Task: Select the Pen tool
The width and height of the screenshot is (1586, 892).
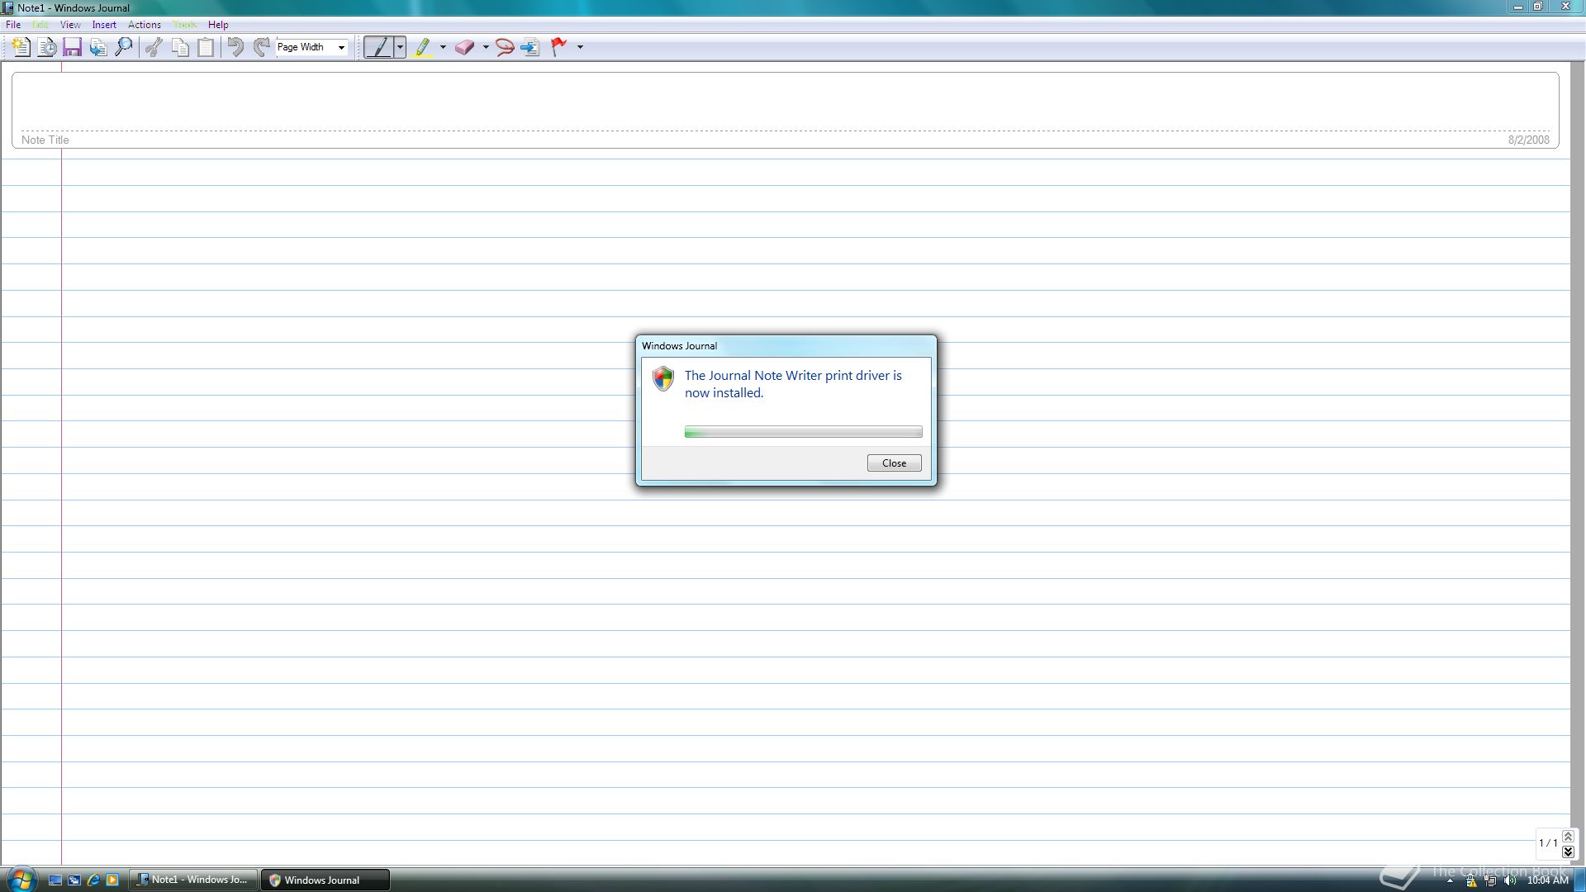Action: [x=379, y=47]
